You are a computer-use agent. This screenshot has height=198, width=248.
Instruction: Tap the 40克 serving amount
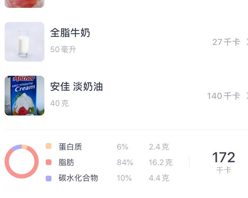[x=59, y=103]
